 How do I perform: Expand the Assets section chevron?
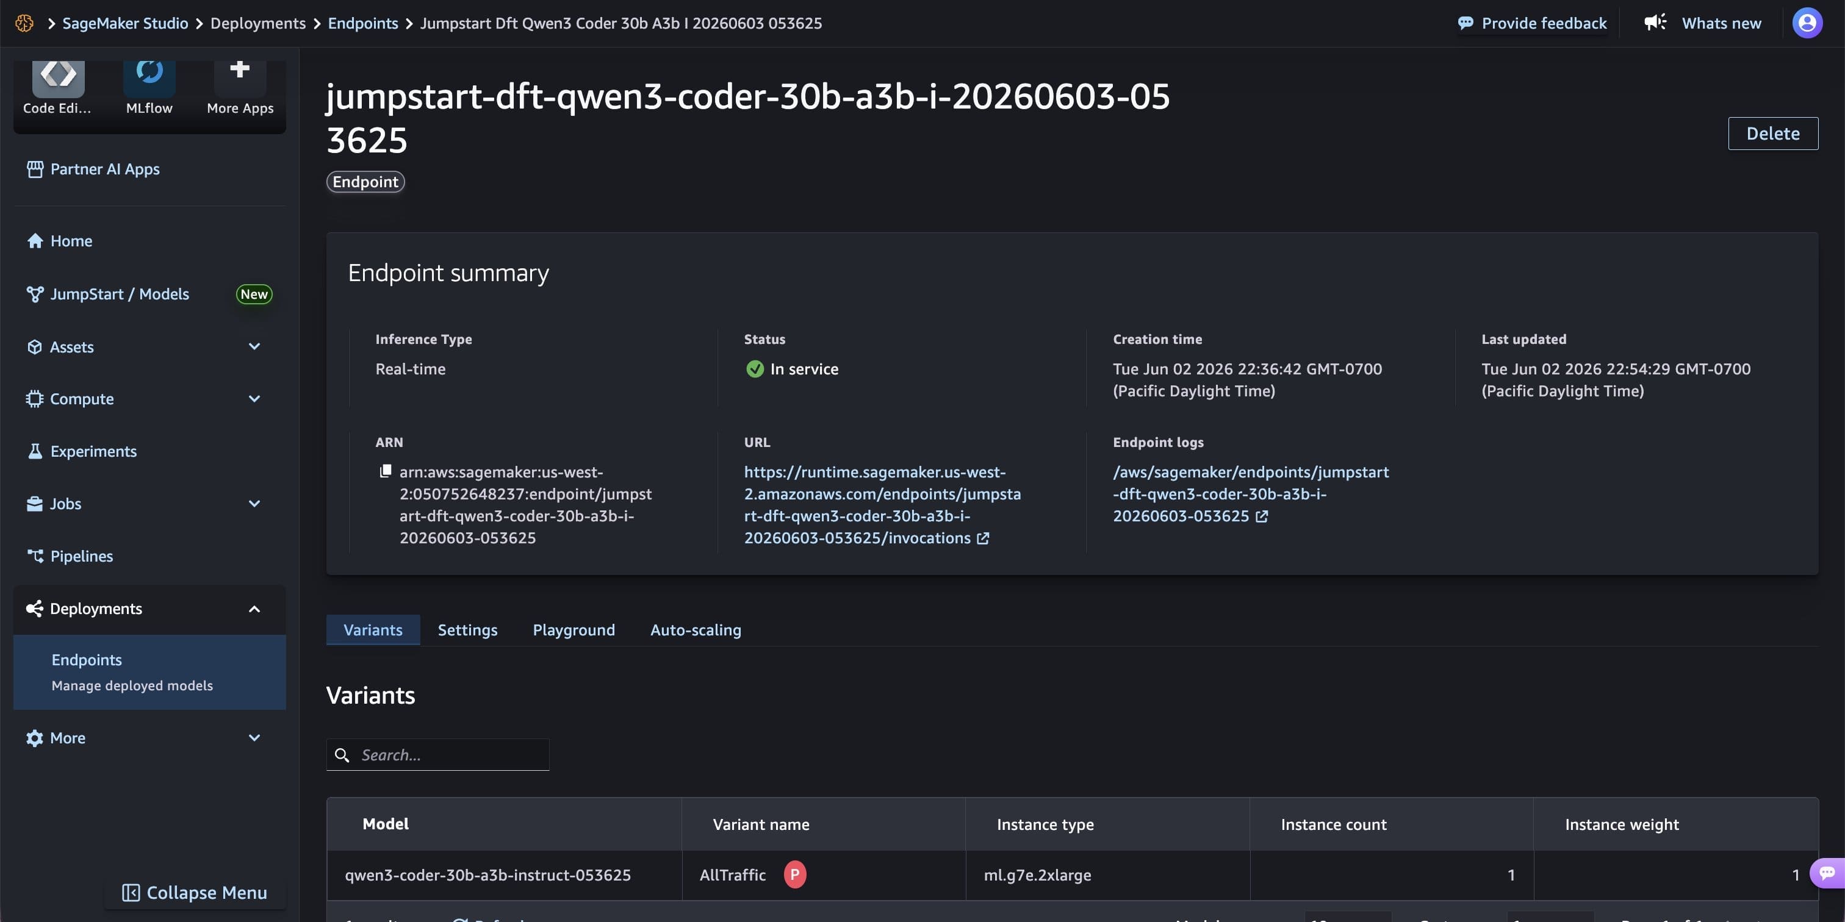point(254,347)
